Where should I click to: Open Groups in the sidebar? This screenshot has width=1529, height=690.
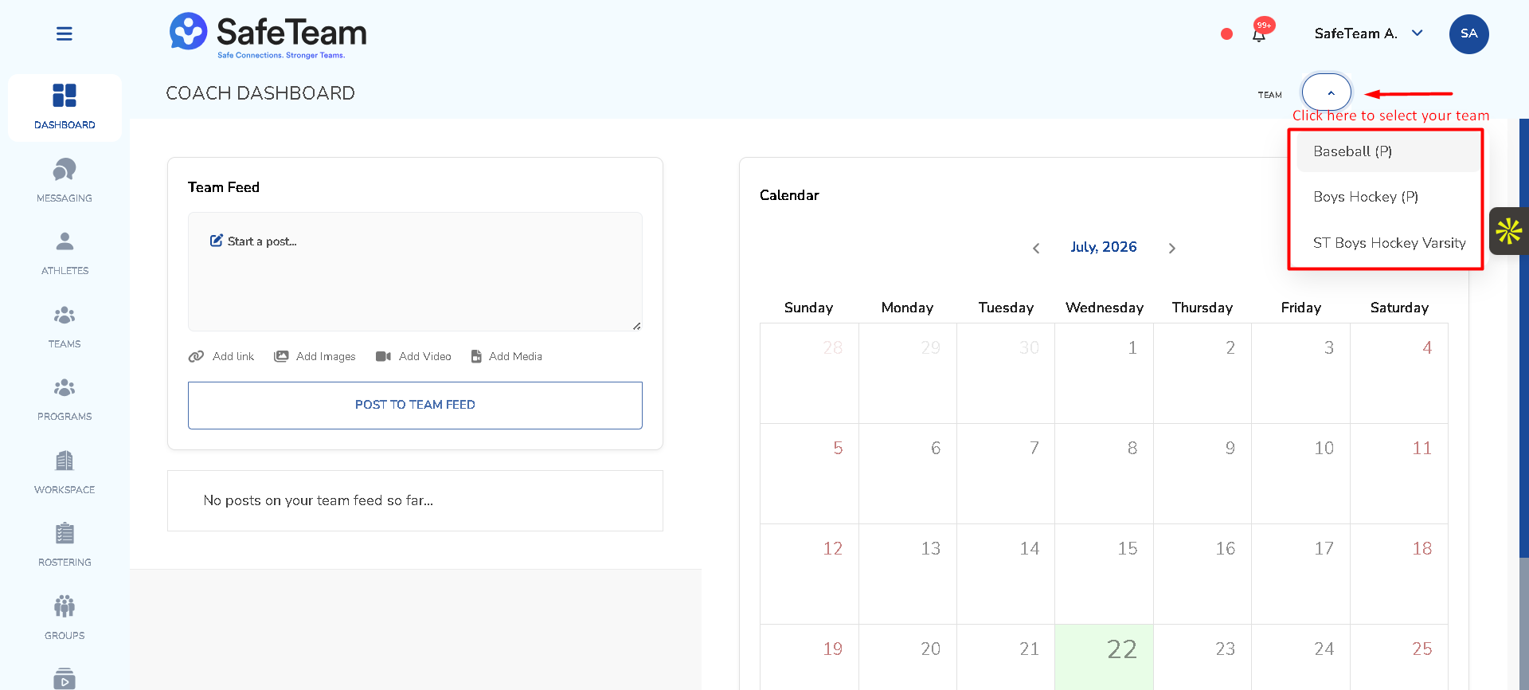(65, 618)
